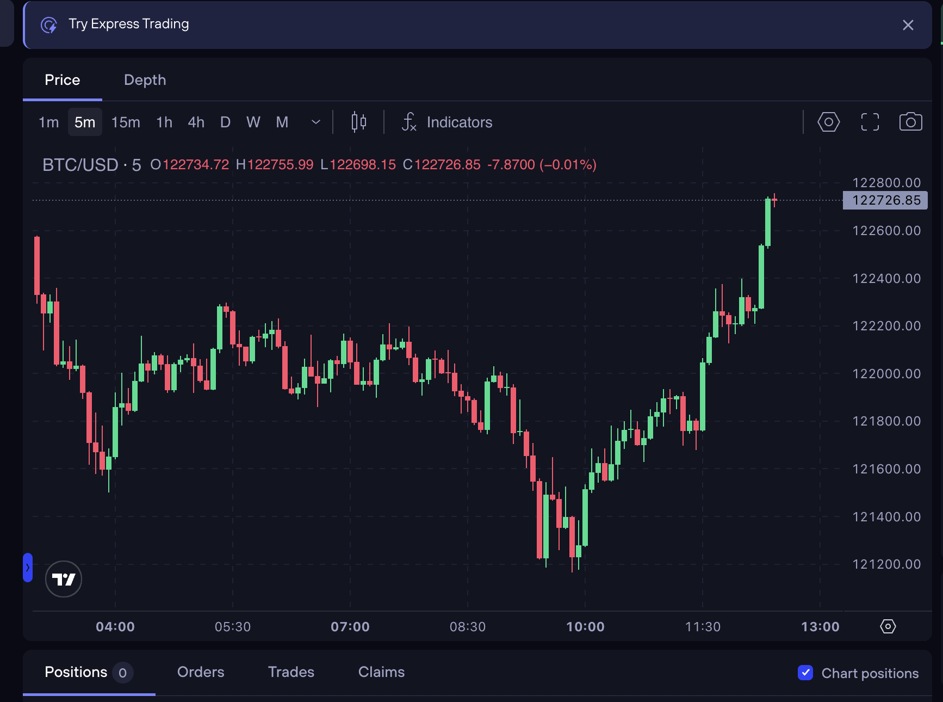Open chart settings hexagon icon in toolbar
The height and width of the screenshot is (702, 943).
(x=828, y=122)
